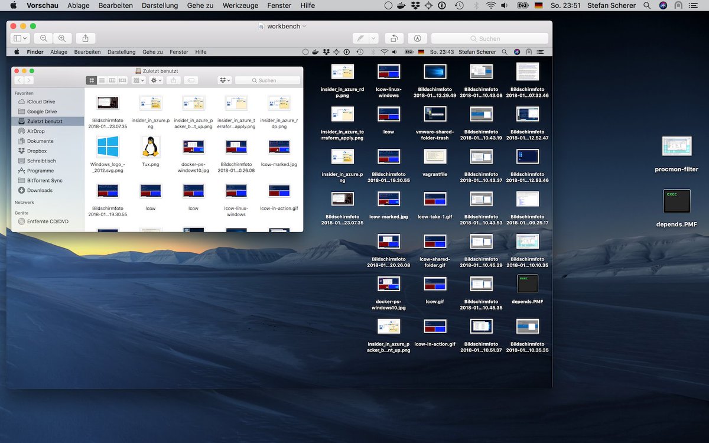Click the search field in the Finder window

coord(267,80)
